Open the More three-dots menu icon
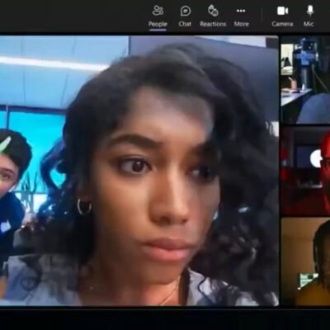This screenshot has width=330, height=330. pos(241,11)
